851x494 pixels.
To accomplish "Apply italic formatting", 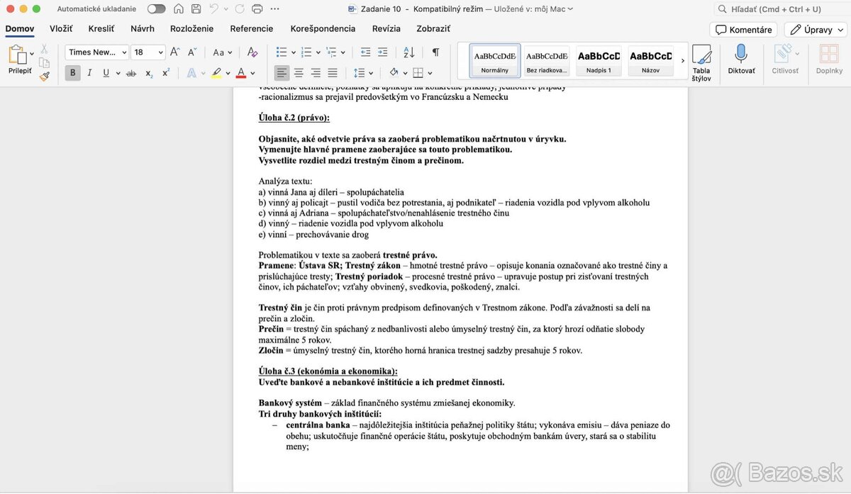I will (89, 72).
